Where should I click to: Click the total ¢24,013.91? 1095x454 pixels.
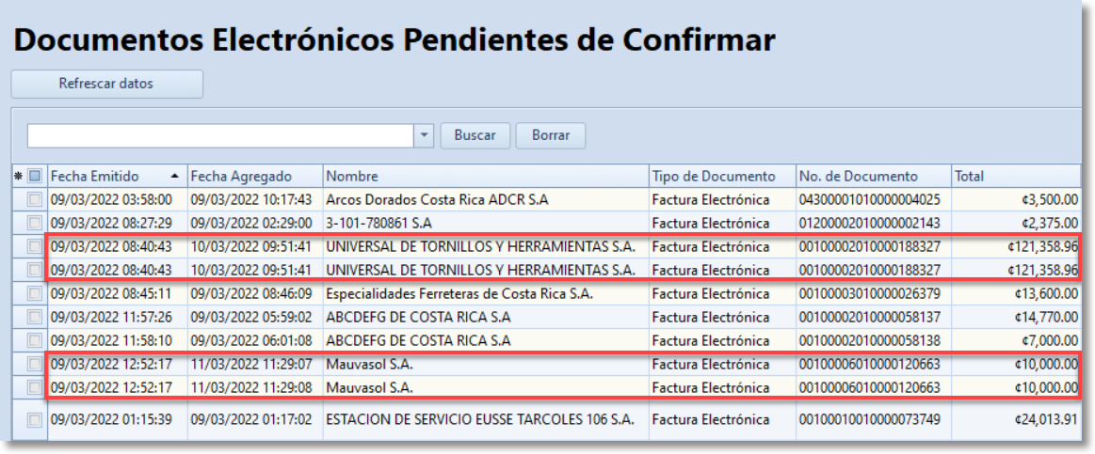pos(1046,420)
